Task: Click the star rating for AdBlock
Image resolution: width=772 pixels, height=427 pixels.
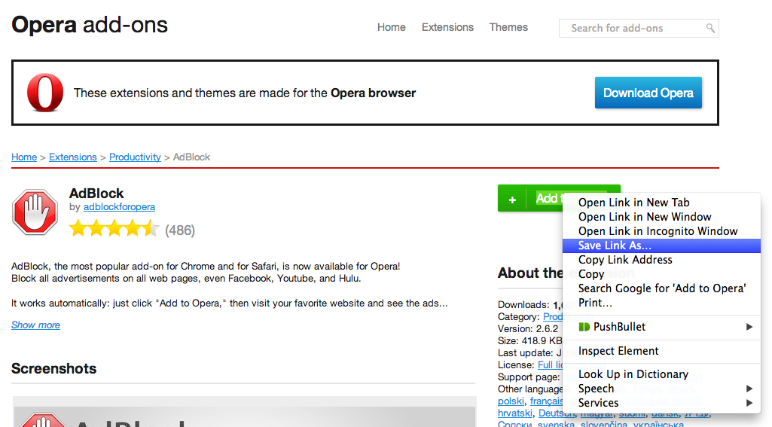Action: 114,229
